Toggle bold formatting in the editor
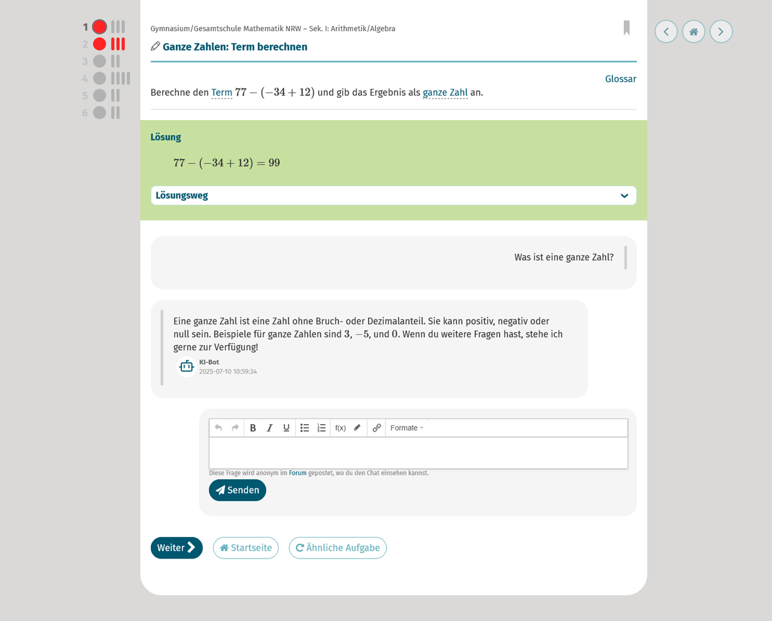The image size is (772, 621). (253, 428)
